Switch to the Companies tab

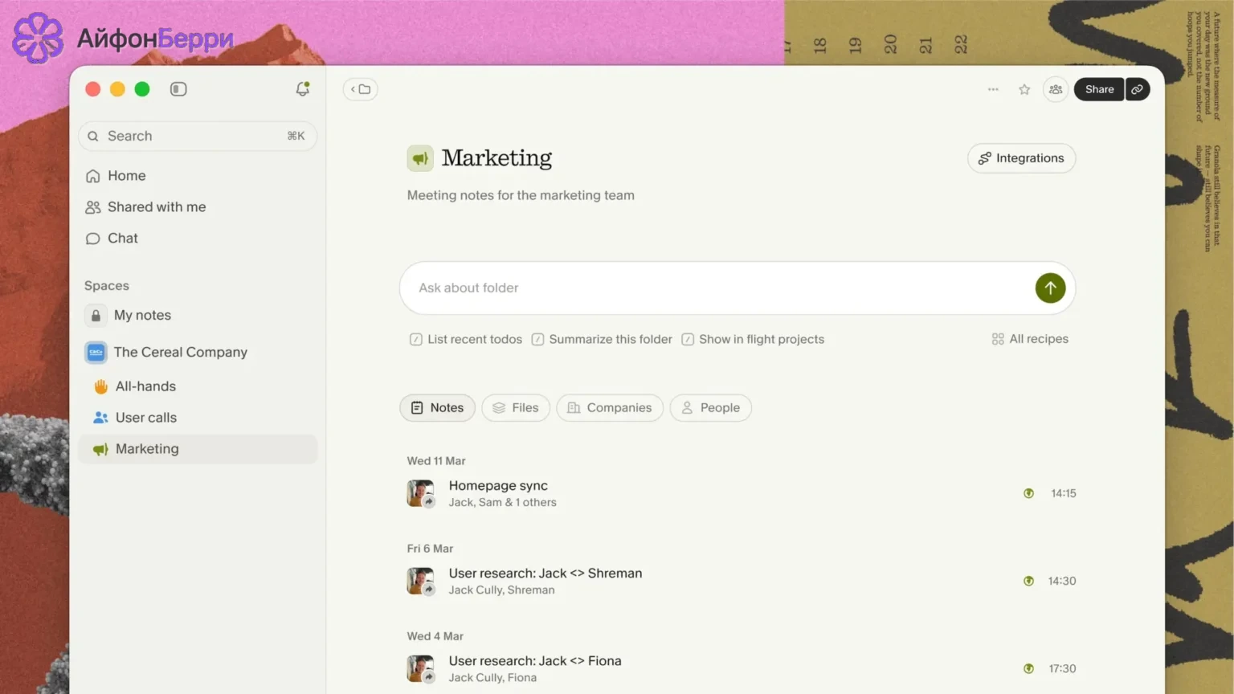point(610,408)
